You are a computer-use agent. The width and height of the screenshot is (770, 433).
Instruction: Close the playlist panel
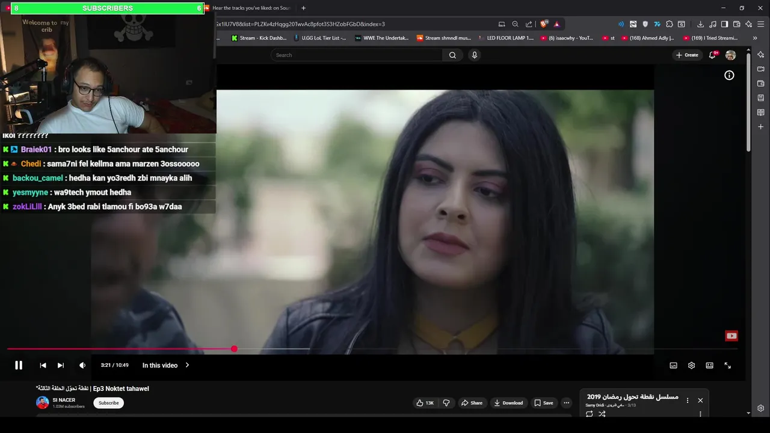point(700,400)
